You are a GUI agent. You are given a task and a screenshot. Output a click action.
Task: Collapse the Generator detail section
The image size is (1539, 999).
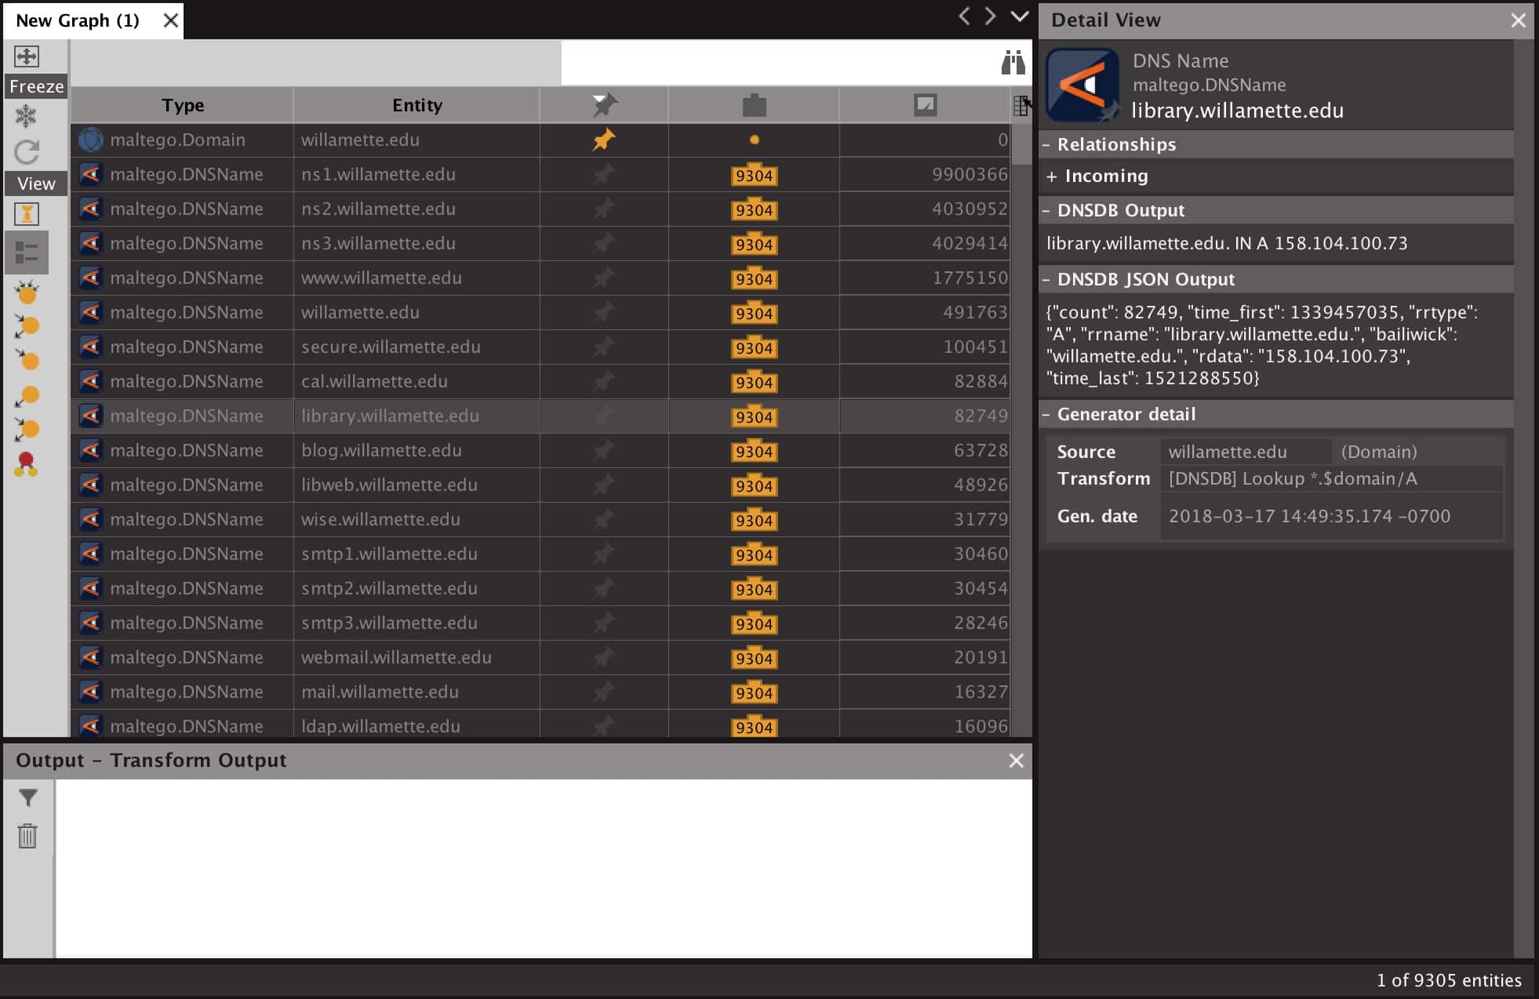click(x=1046, y=415)
